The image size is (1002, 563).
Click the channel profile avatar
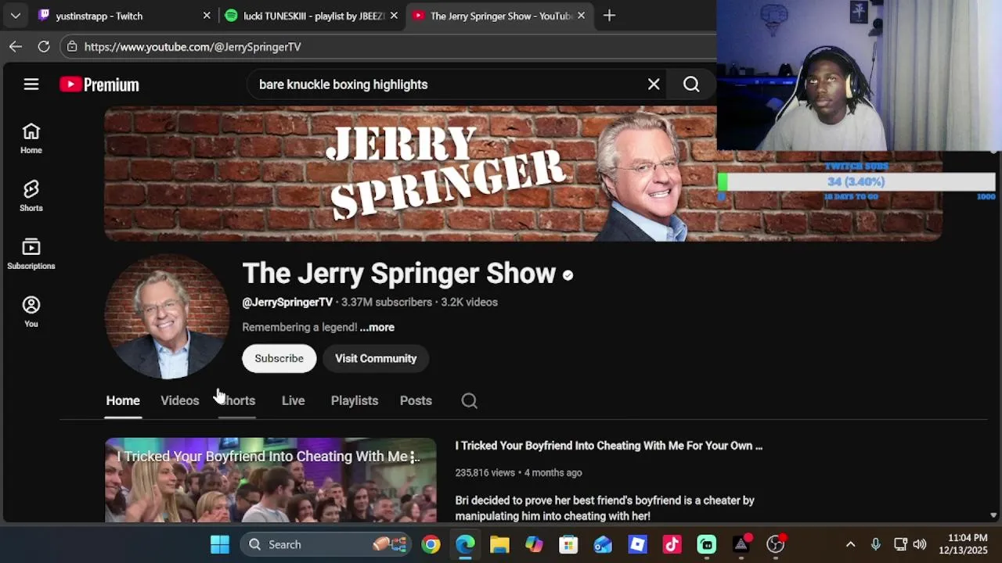[x=167, y=317]
